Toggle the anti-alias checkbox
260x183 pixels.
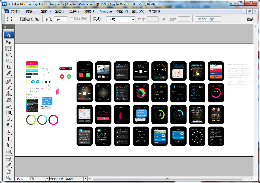pos(71,19)
